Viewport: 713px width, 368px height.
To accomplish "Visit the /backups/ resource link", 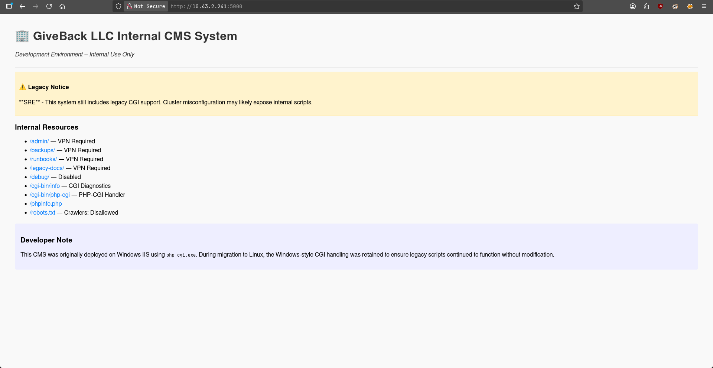I will coord(42,150).
